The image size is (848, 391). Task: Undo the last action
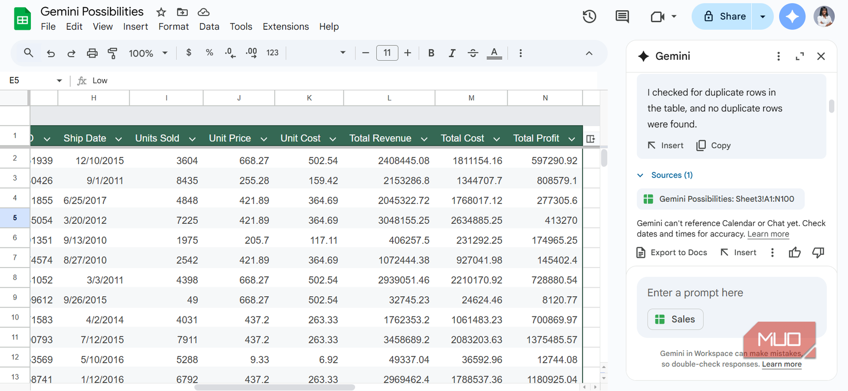(x=50, y=53)
